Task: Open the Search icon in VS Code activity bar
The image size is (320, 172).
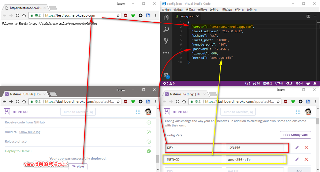Action: [166, 29]
